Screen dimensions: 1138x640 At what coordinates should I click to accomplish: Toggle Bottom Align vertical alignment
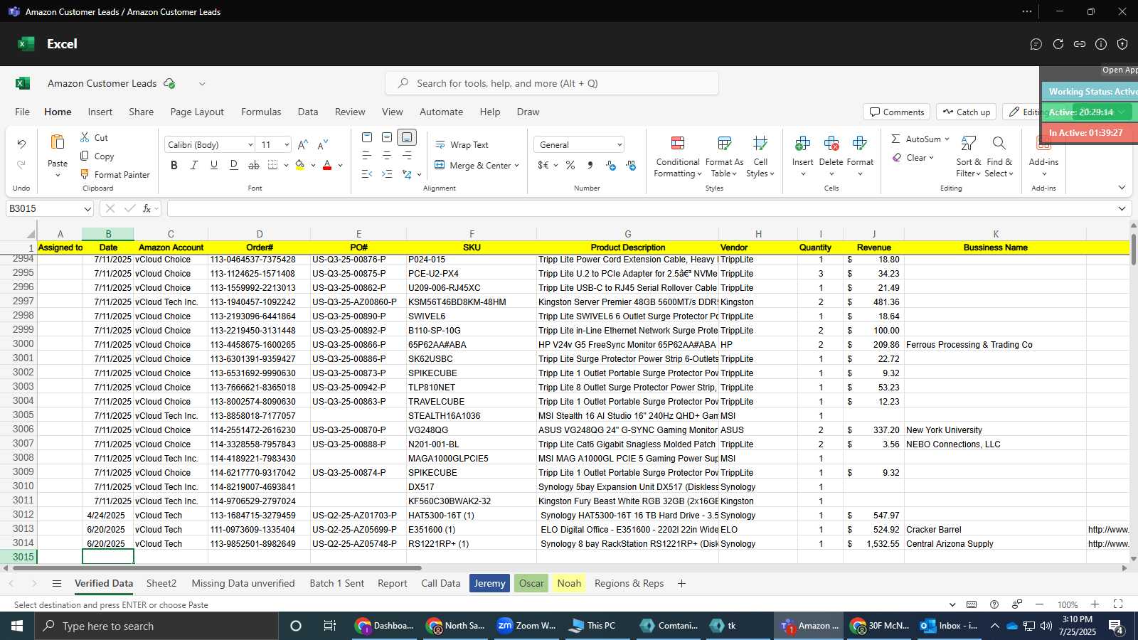[407, 137]
